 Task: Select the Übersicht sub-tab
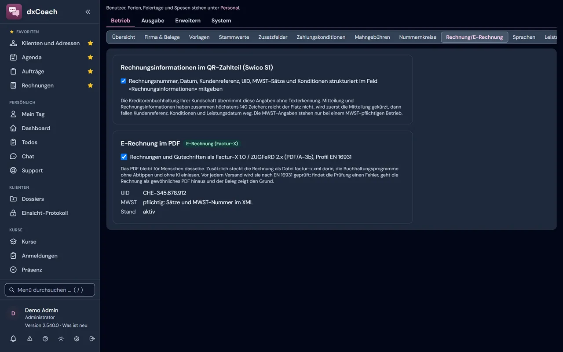124,37
